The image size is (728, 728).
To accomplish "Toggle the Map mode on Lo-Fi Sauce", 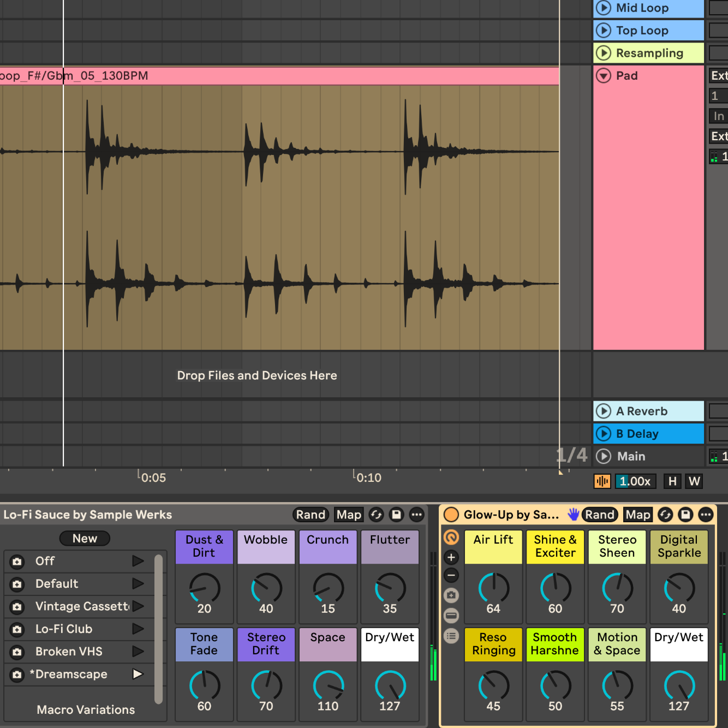I will point(349,515).
